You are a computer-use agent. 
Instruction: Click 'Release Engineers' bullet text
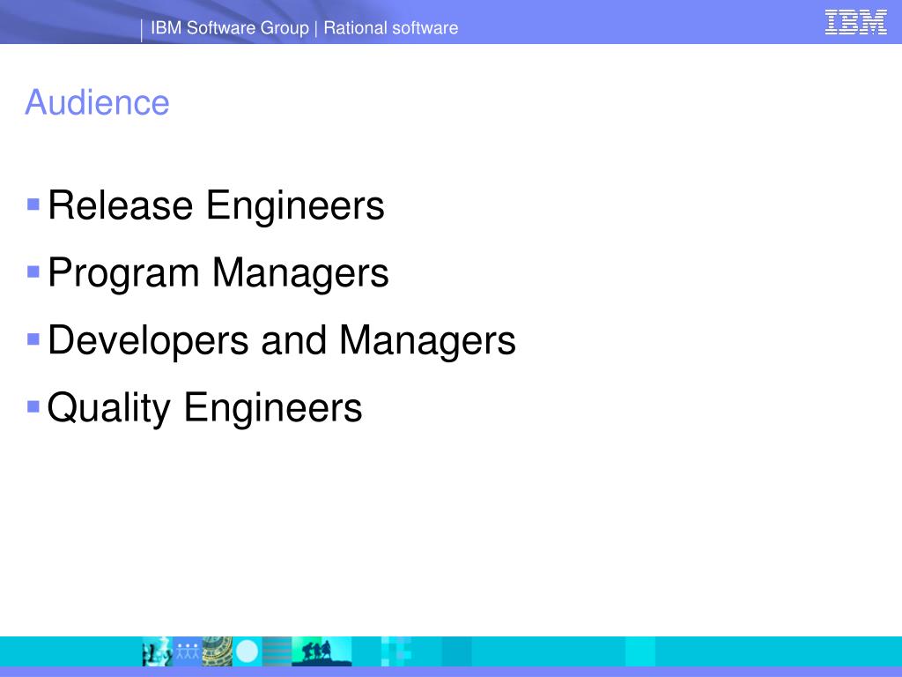pos(216,205)
